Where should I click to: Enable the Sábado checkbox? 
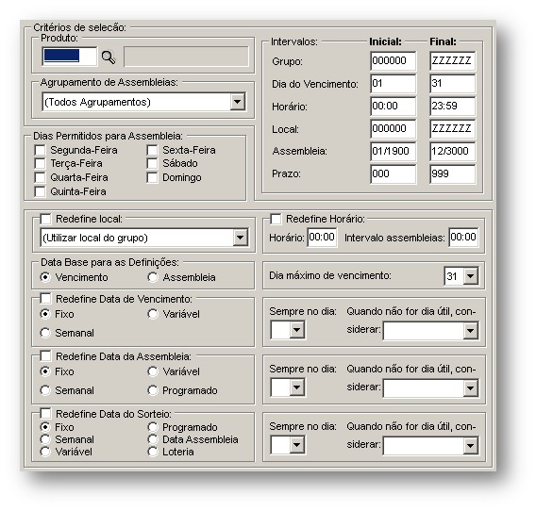(152, 164)
